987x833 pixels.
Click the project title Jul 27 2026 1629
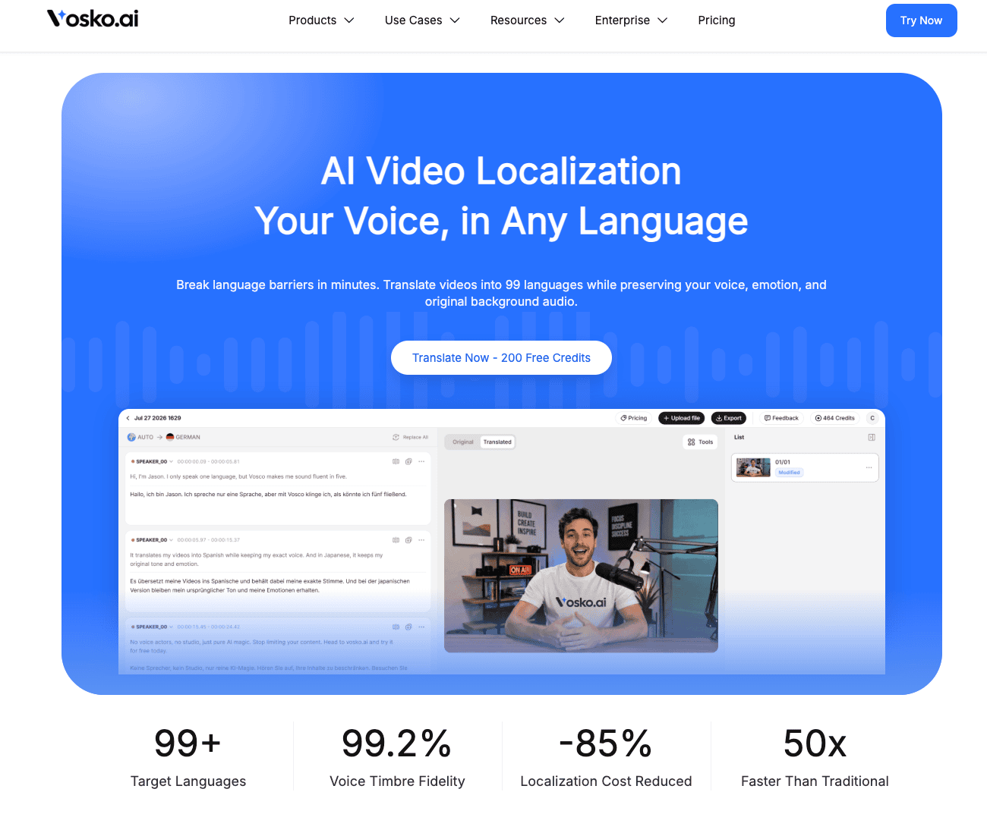[x=158, y=418]
